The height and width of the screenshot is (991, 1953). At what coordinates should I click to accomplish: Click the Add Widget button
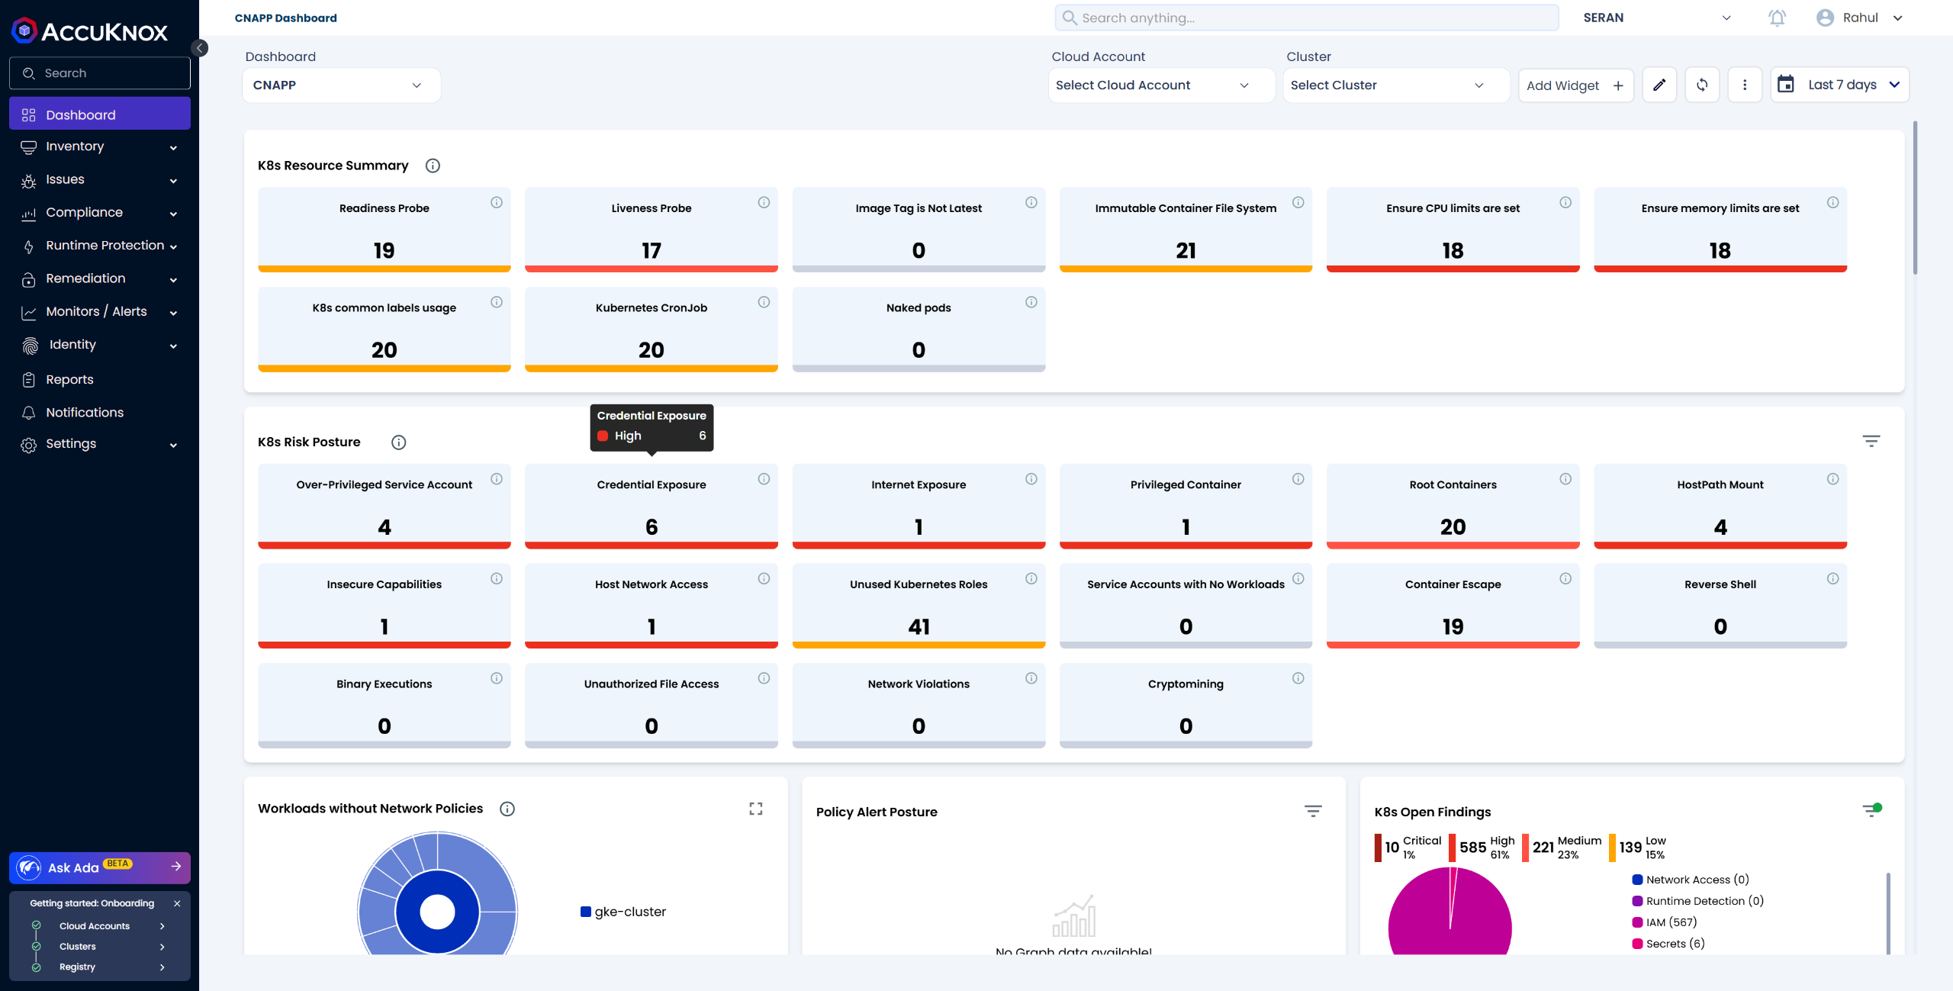tap(1575, 85)
